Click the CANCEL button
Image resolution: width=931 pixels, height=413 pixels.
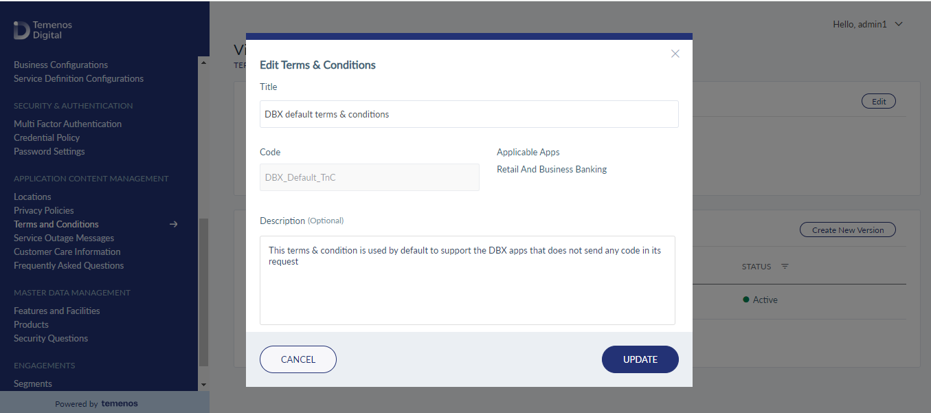[298, 359]
